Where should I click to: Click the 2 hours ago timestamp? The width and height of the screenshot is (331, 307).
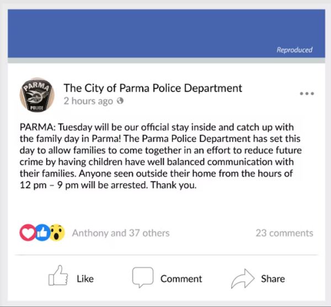88,101
